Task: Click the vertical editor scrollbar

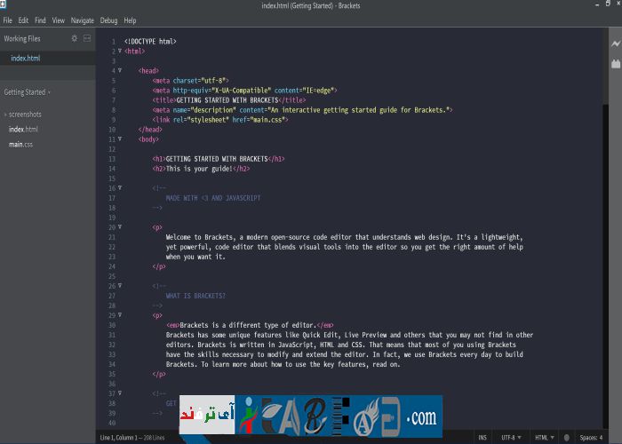Action: (x=602, y=222)
